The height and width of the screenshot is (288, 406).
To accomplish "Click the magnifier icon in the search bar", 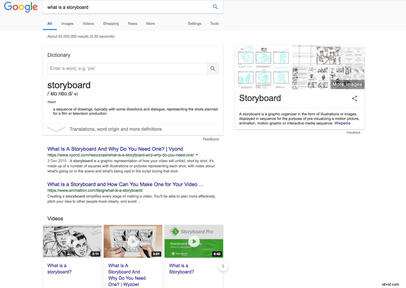I will [215, 7].
